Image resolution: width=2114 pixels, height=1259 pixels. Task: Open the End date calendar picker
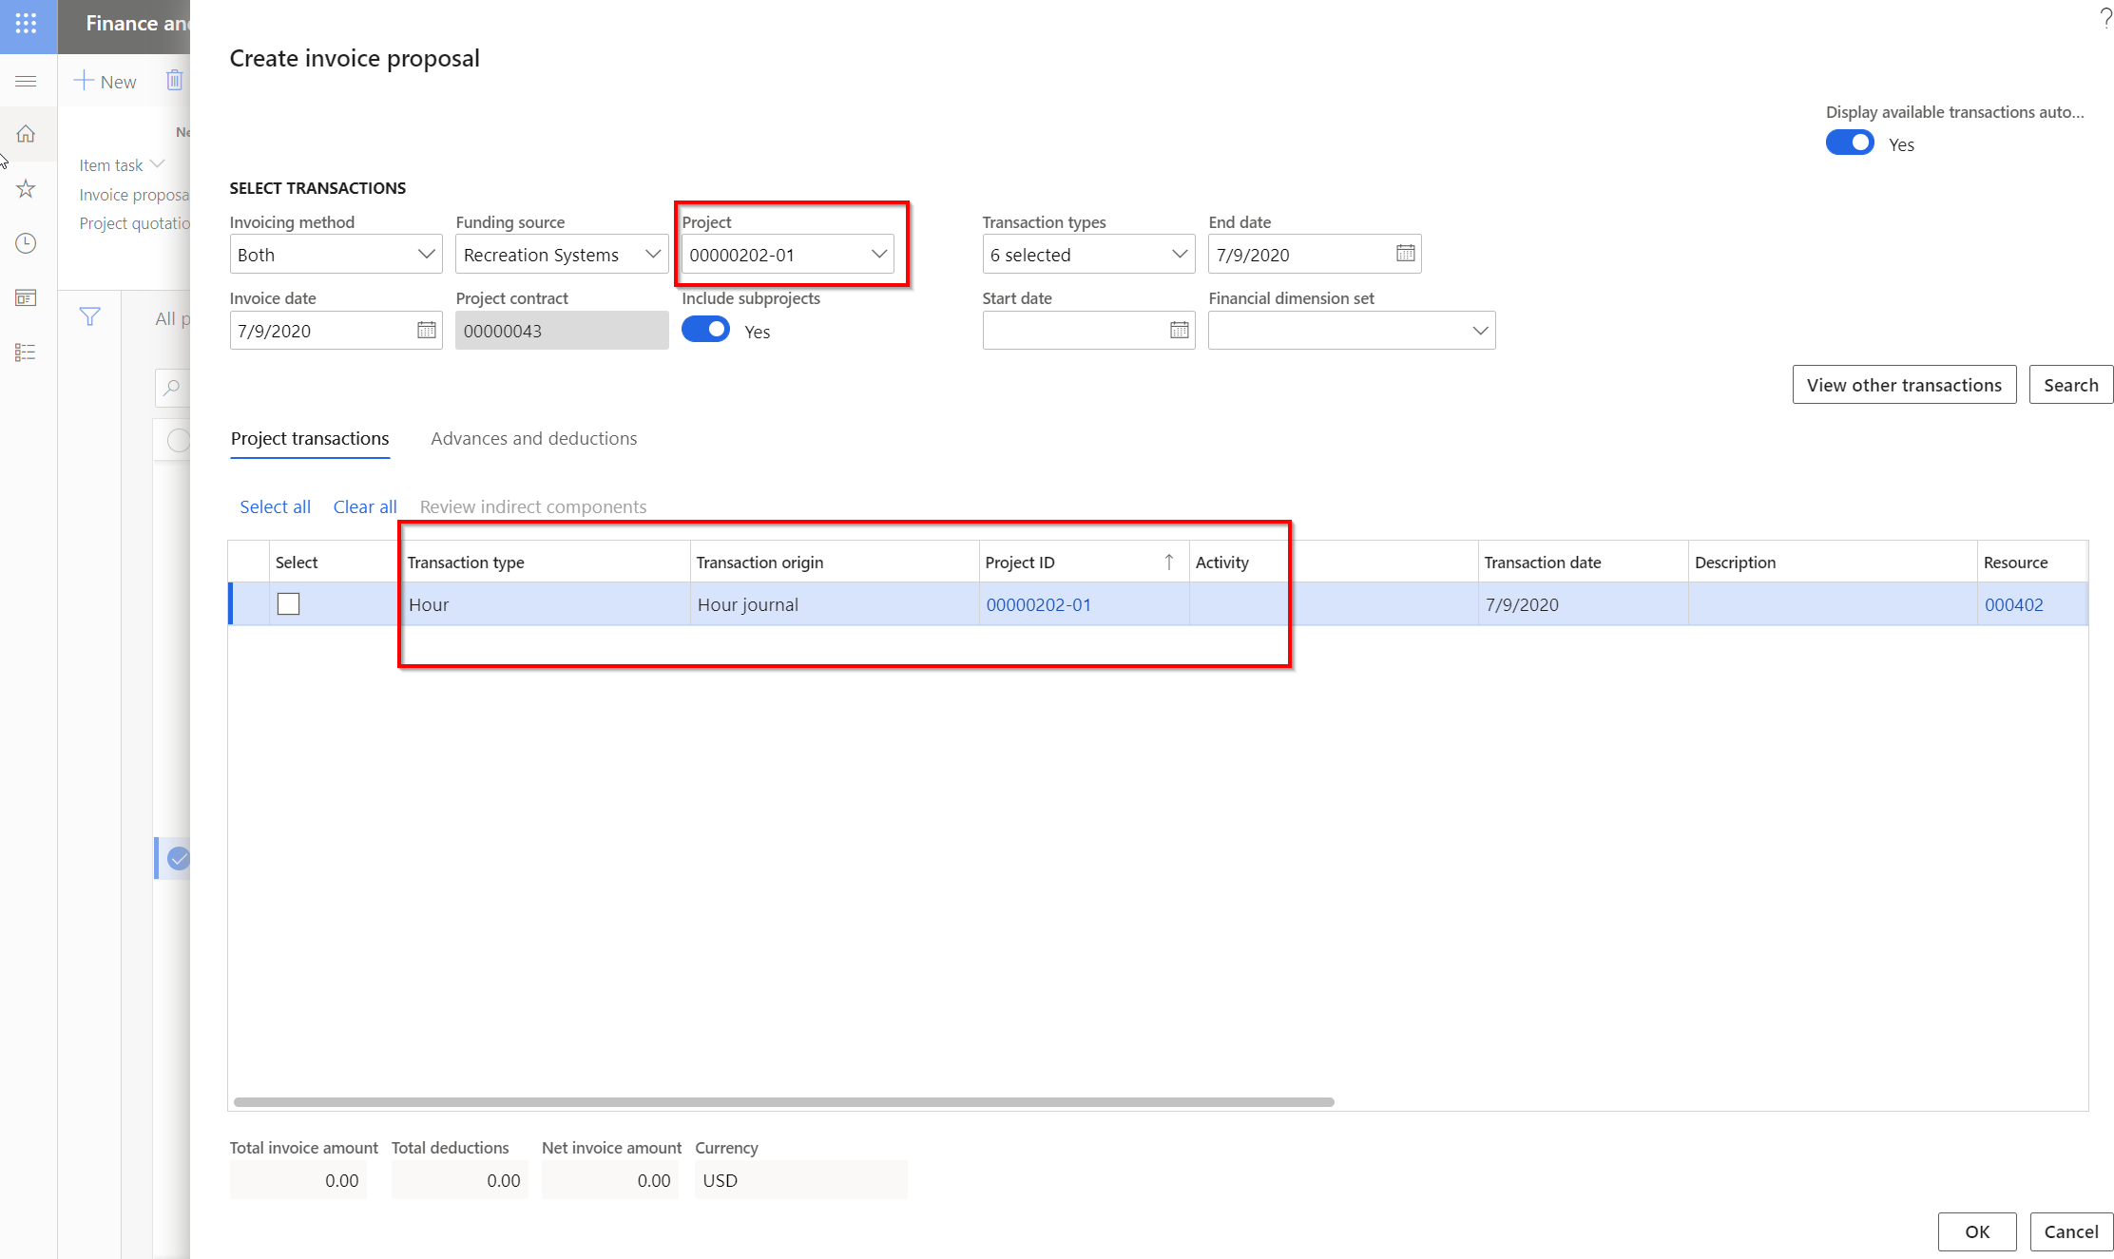coord(1406,254)
